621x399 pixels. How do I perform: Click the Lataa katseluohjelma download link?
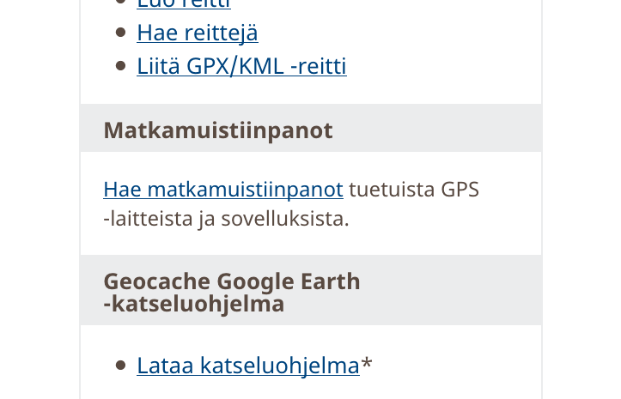click(247, 366)
